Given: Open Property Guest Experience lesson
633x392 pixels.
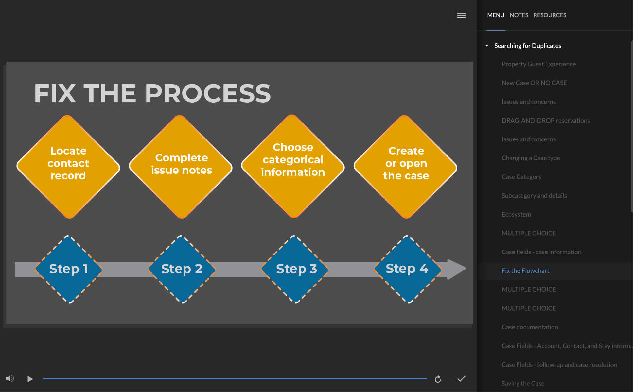Looking at the screenshot, I should [538, 64].
